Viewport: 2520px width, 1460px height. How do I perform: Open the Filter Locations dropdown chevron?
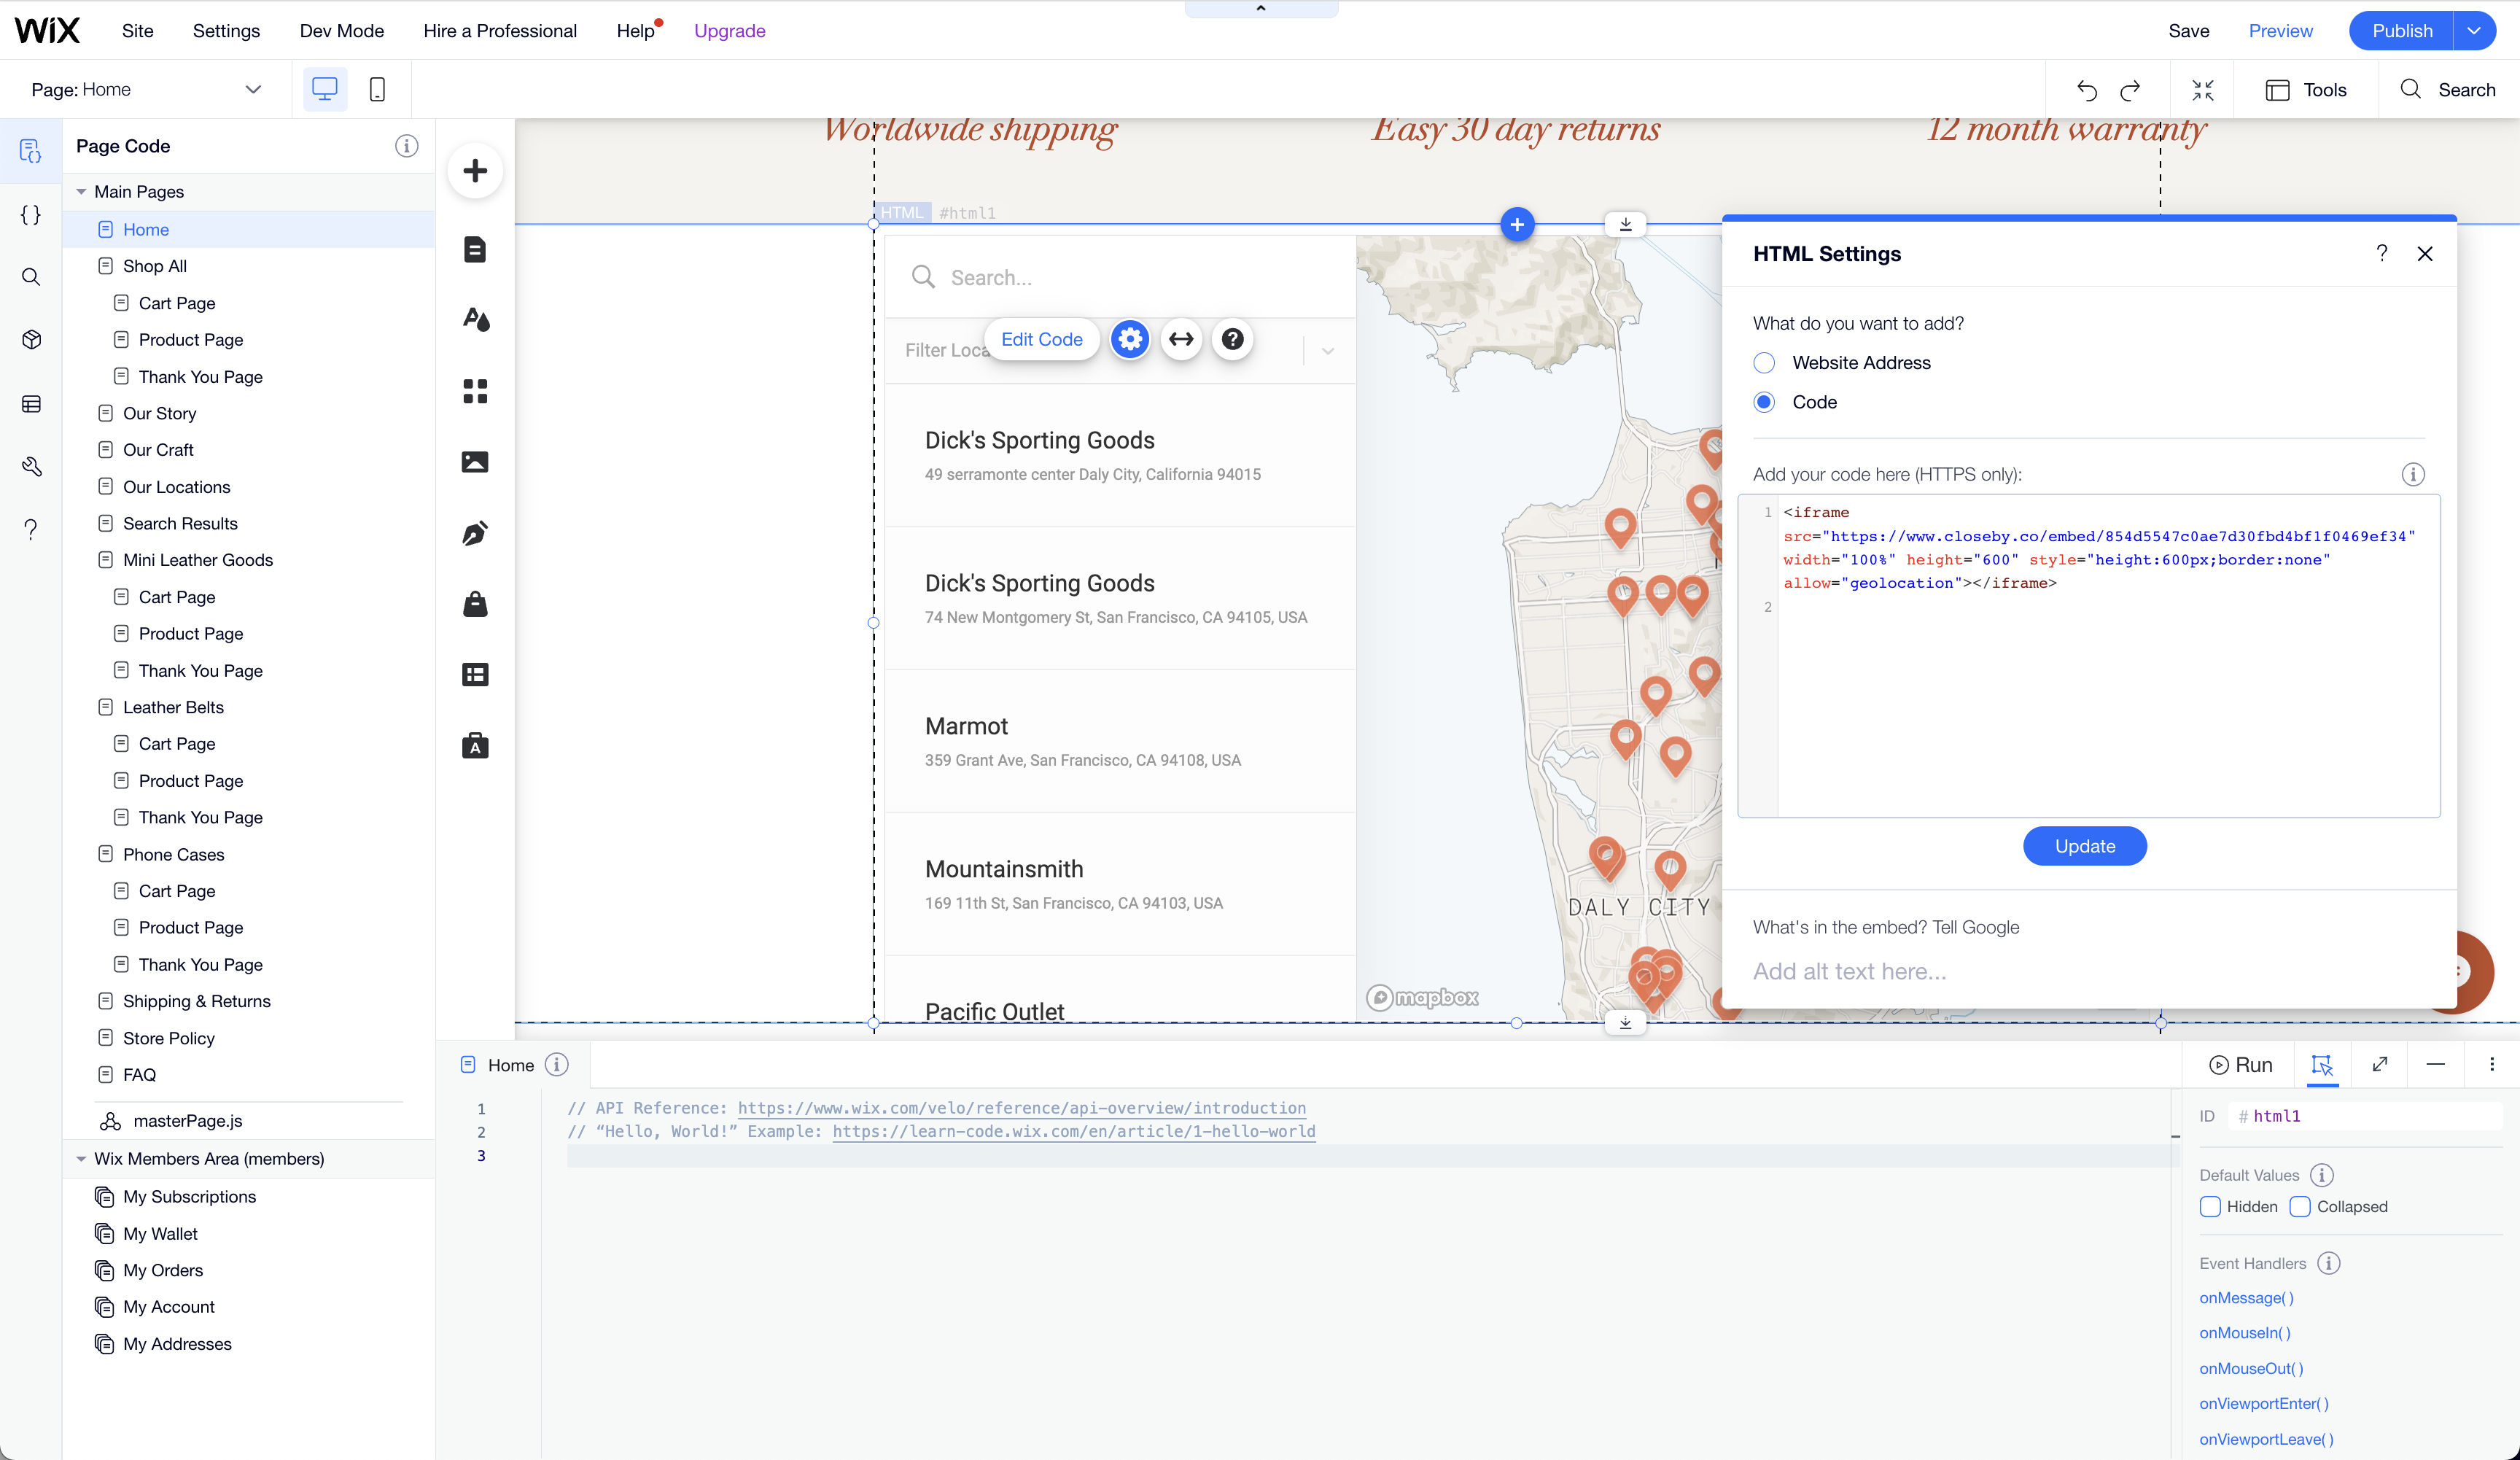click(x=1328, y=351)
